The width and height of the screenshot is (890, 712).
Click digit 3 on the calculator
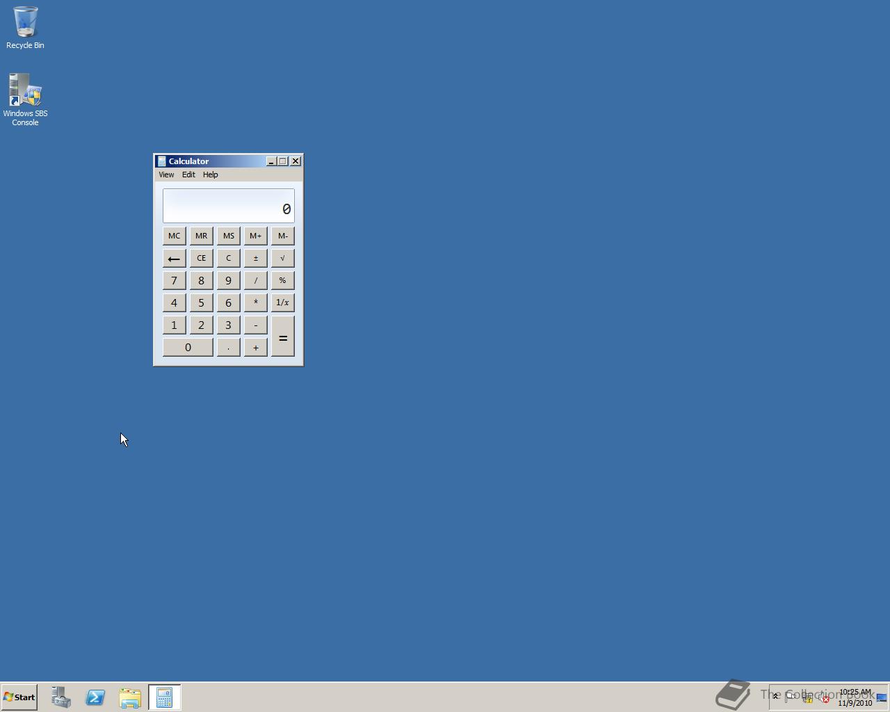tap(228, 325)
